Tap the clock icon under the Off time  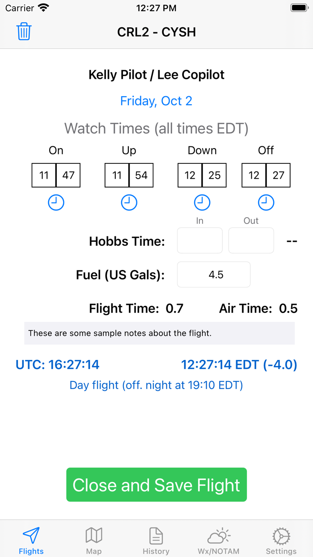click(266, 202)
